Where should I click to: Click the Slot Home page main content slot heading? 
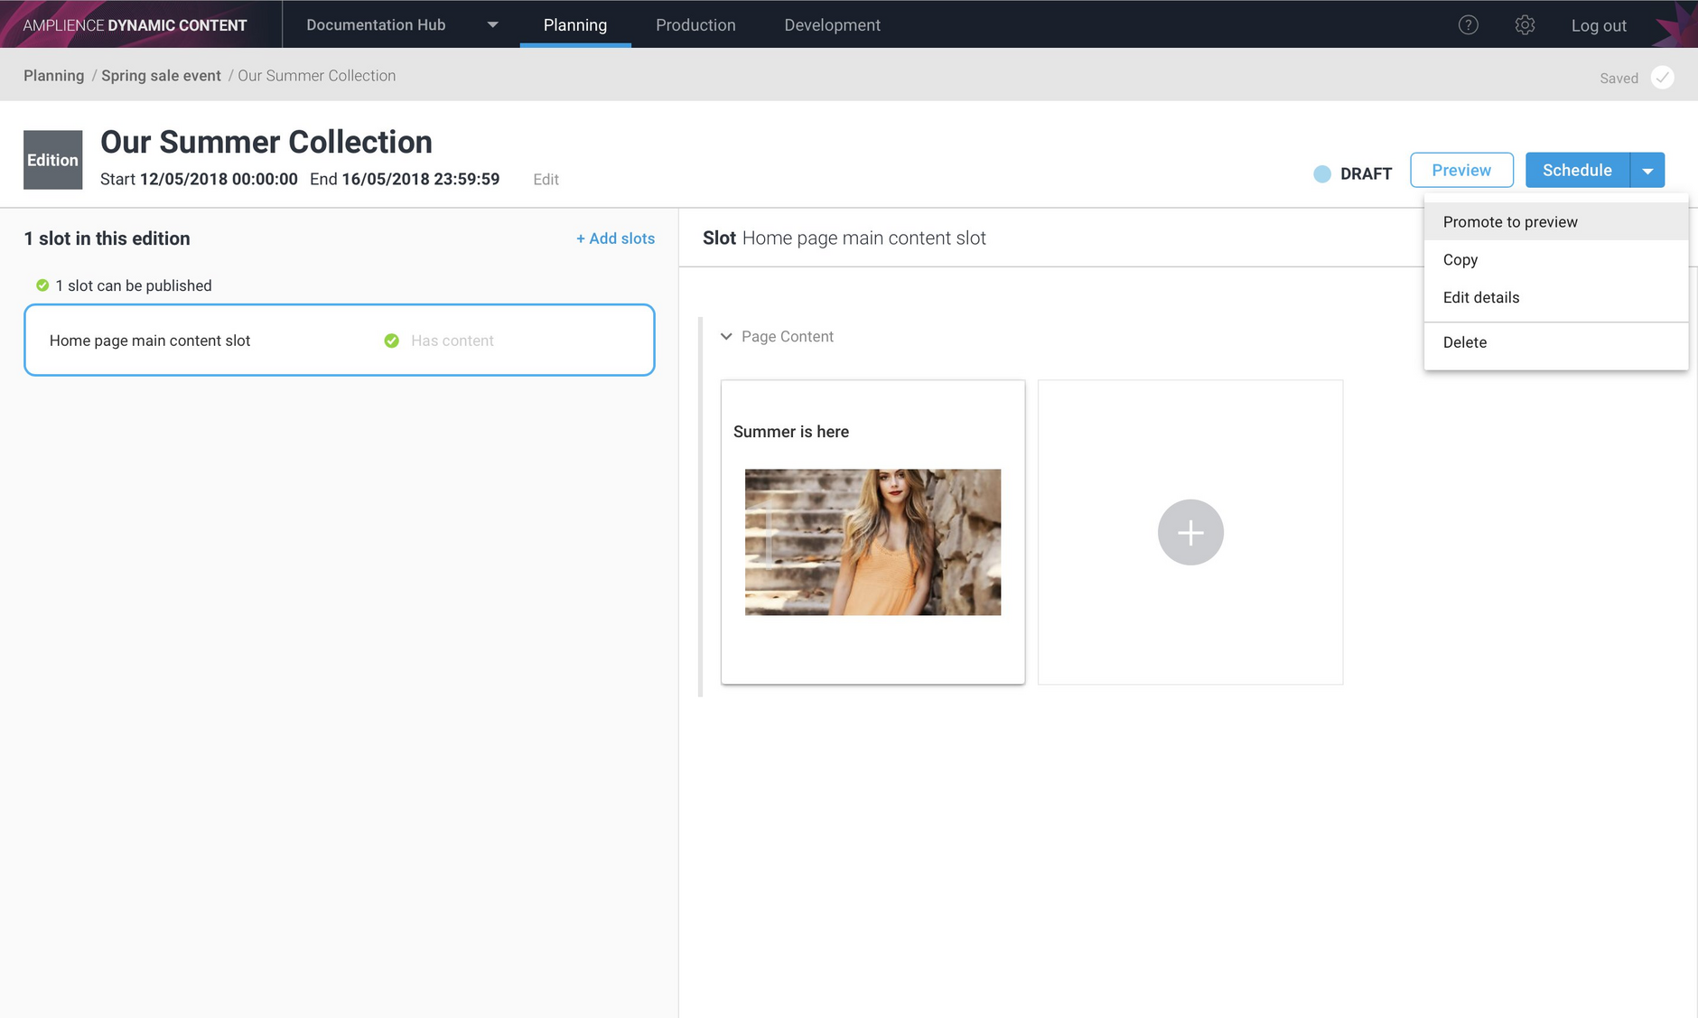(x=844, y=238)
